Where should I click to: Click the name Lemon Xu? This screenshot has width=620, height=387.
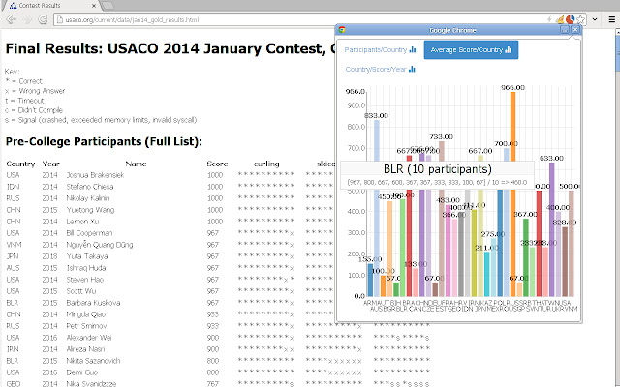[x=82, y=222]
